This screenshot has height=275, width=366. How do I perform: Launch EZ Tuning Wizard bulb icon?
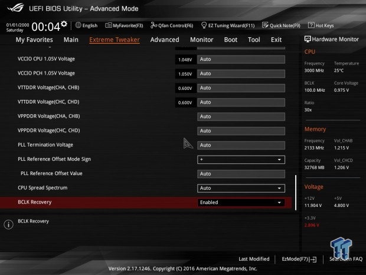tap(204, 25)
